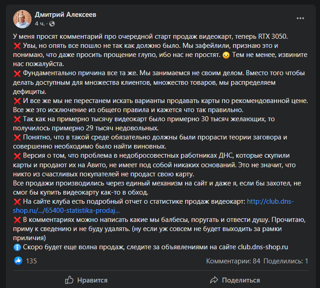Click the blue info emoji before "Скоро"
This screenshot has width=320, height=288.
point(17,247)
